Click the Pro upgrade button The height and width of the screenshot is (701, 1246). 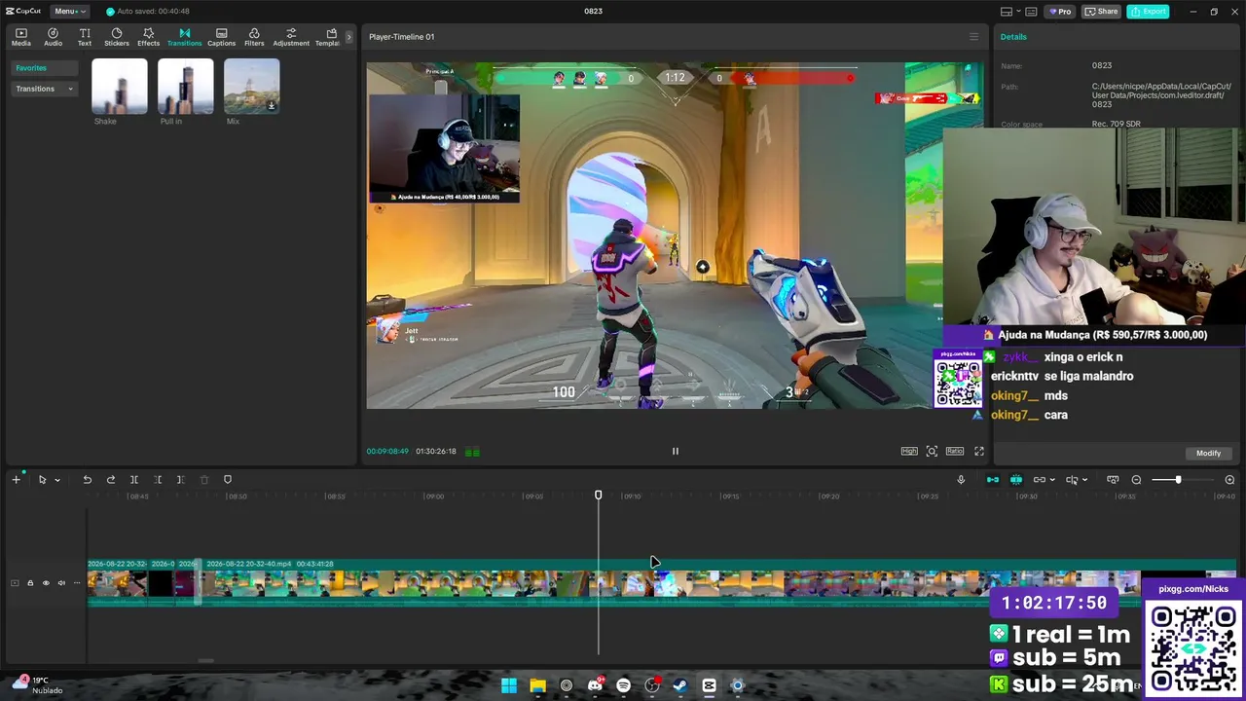tap(1060, 12)
